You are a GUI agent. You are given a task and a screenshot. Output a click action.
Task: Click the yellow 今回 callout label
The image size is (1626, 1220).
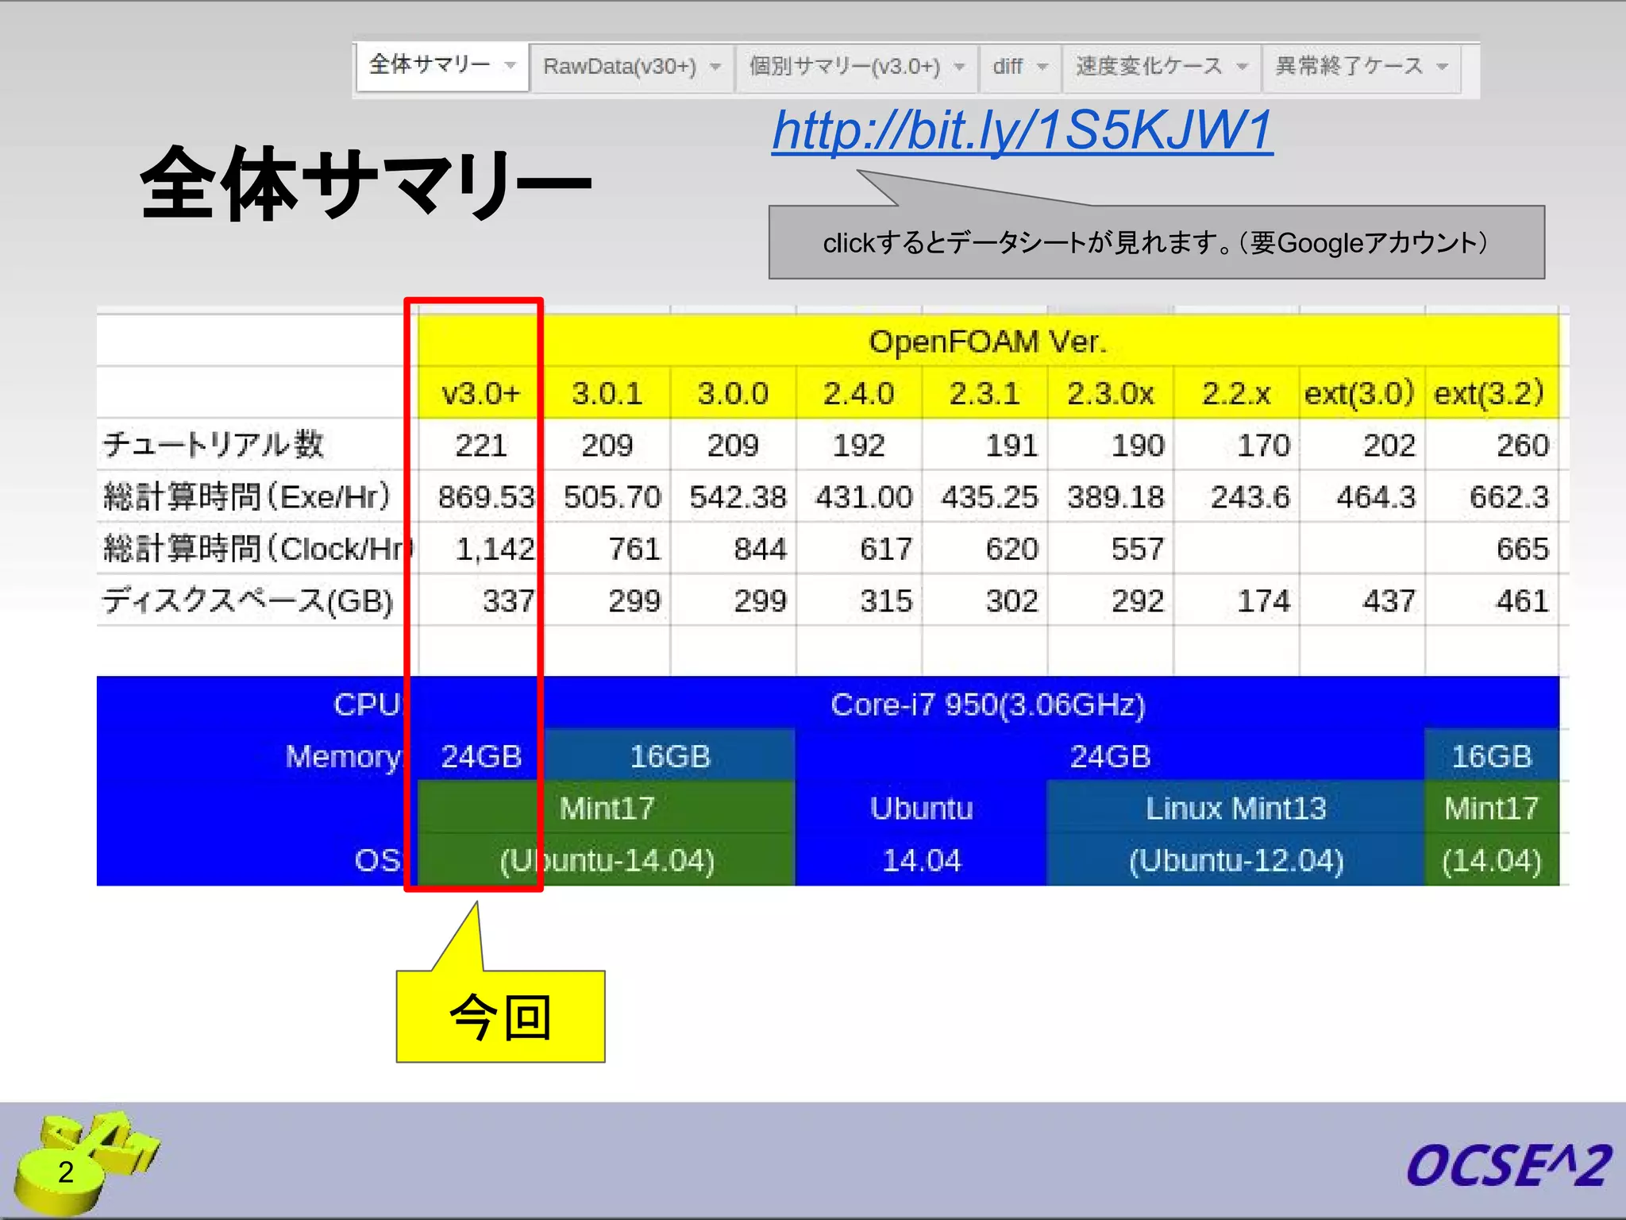tap(500, 1016)
